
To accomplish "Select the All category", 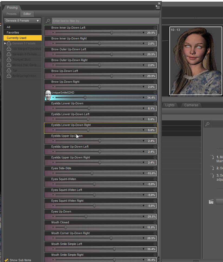I will [22, 27].
